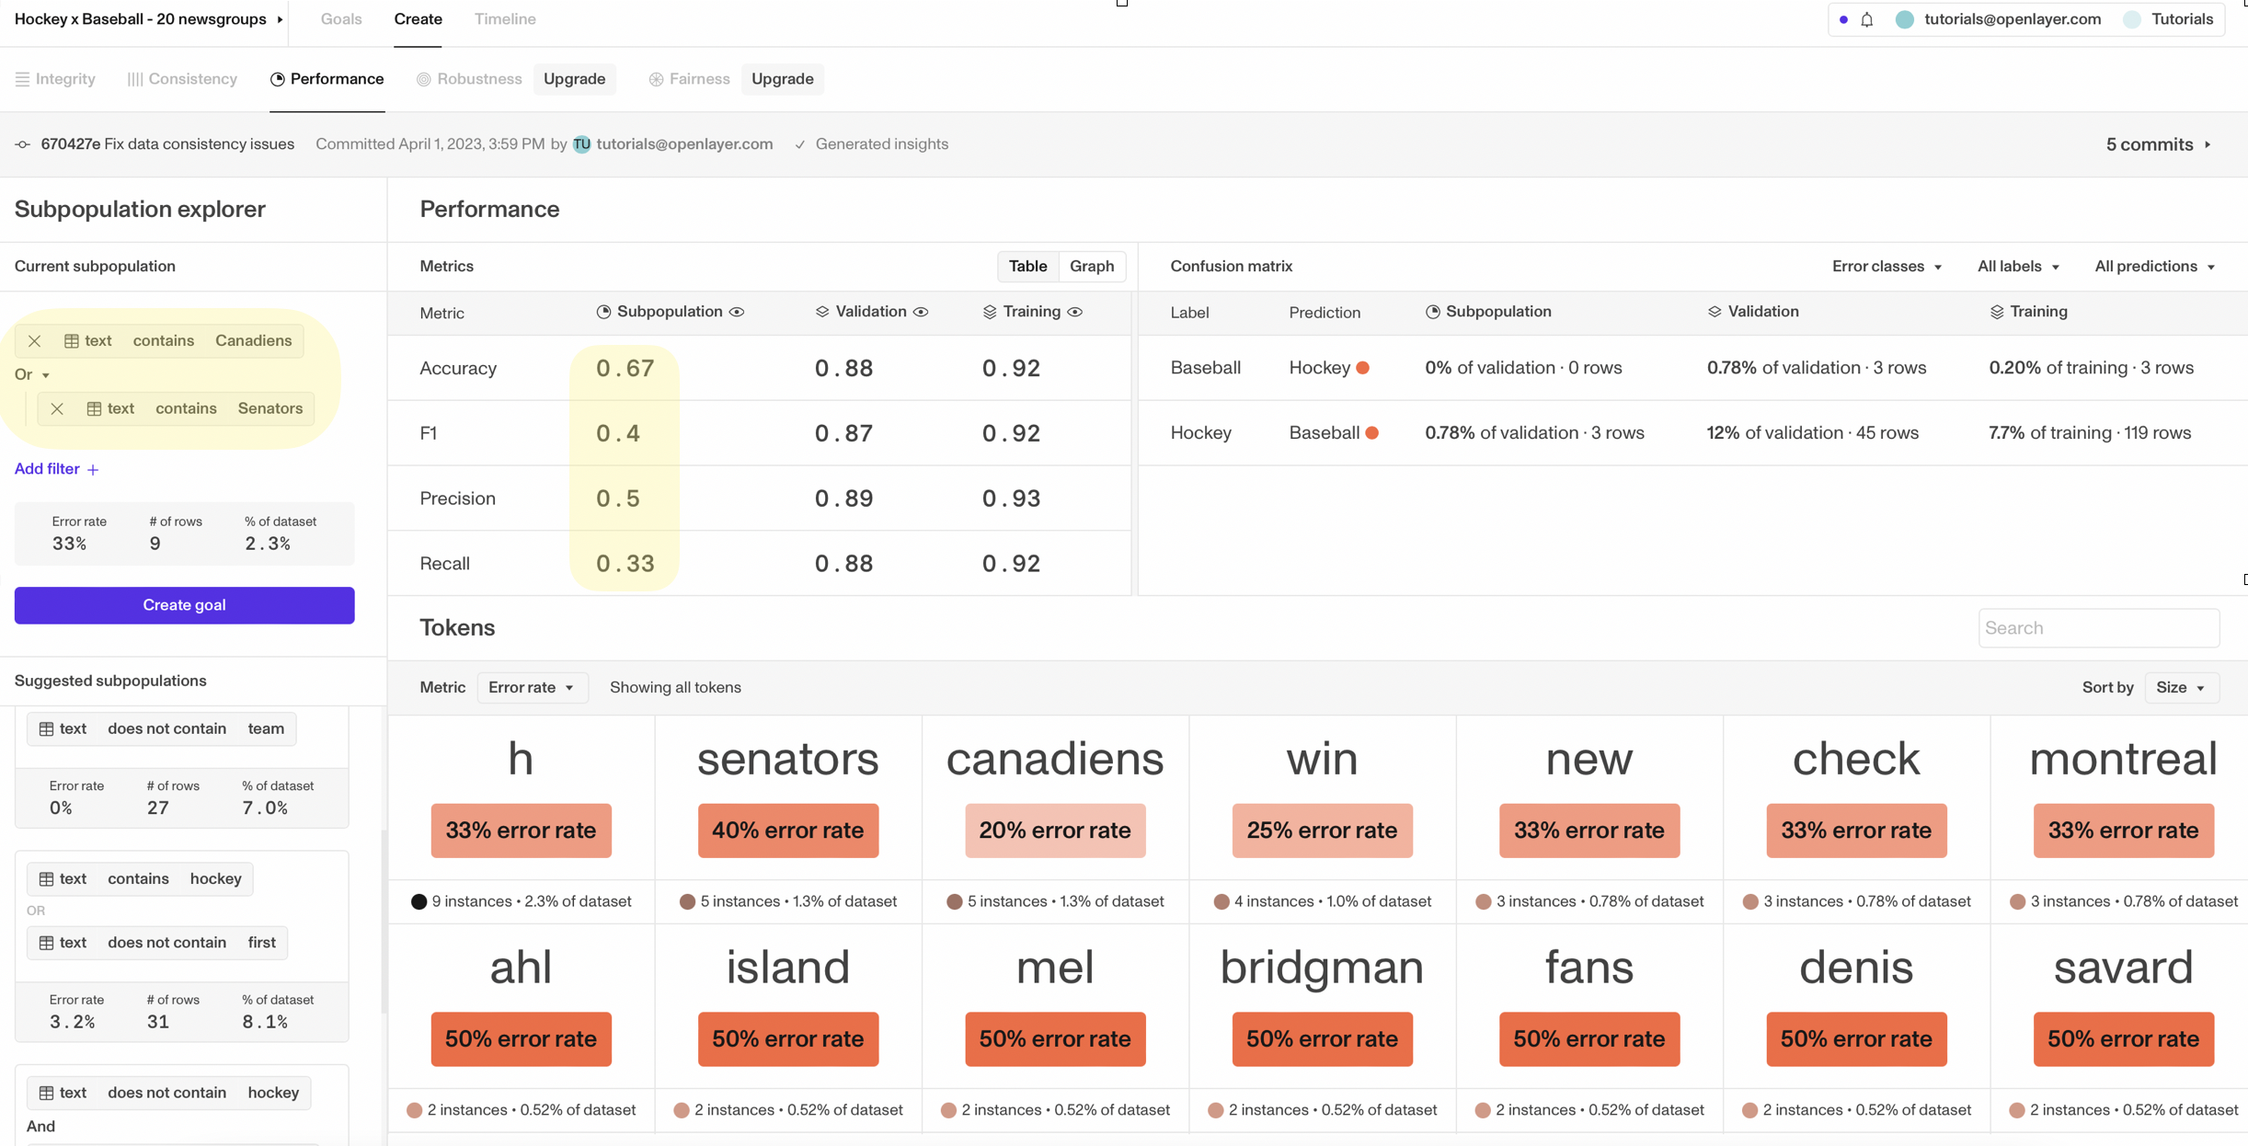Open the Error classes dropdown

point(1887,267)
